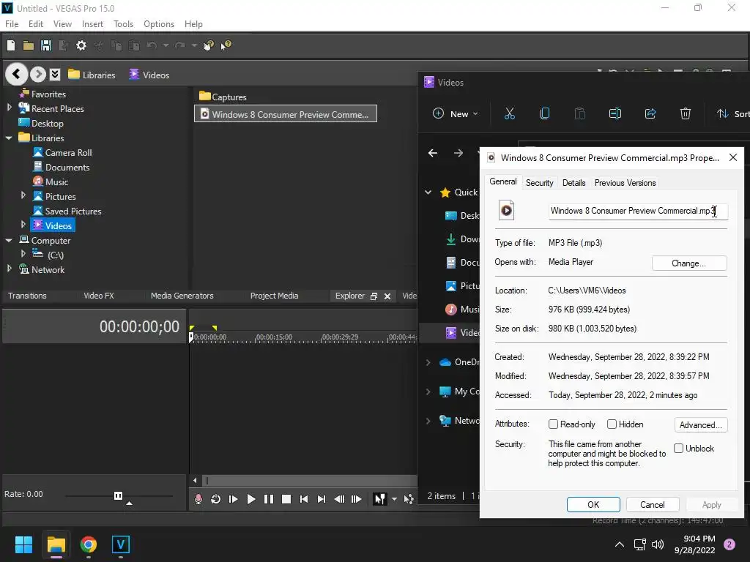Image resolution: width=750 pixels, height=562 pixels.
Task: Collapse the Computer tree node
Action: point(9,240)
